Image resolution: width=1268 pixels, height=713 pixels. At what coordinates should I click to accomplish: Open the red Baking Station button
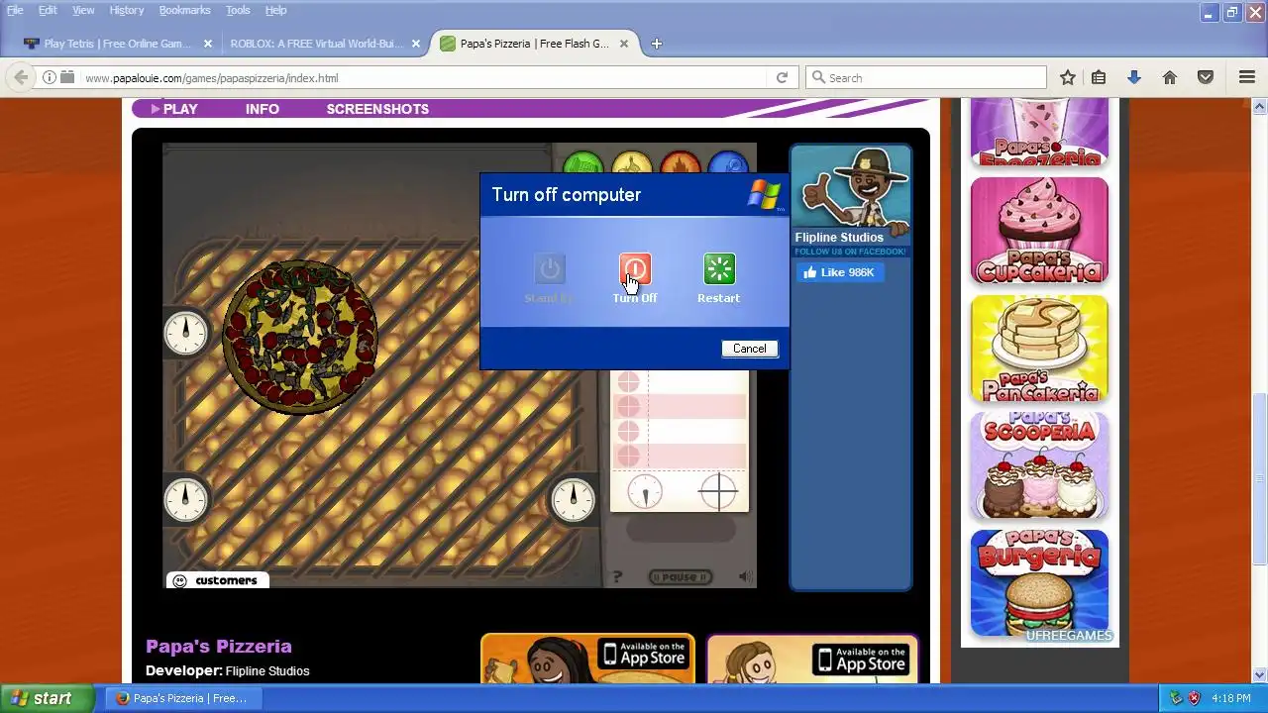click(681, 164)
